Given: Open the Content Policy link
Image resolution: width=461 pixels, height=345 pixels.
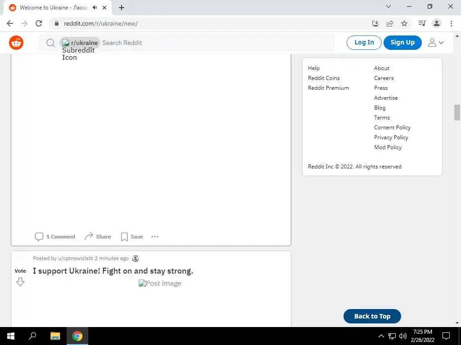Looking at the screenshot, I should 392,128.
